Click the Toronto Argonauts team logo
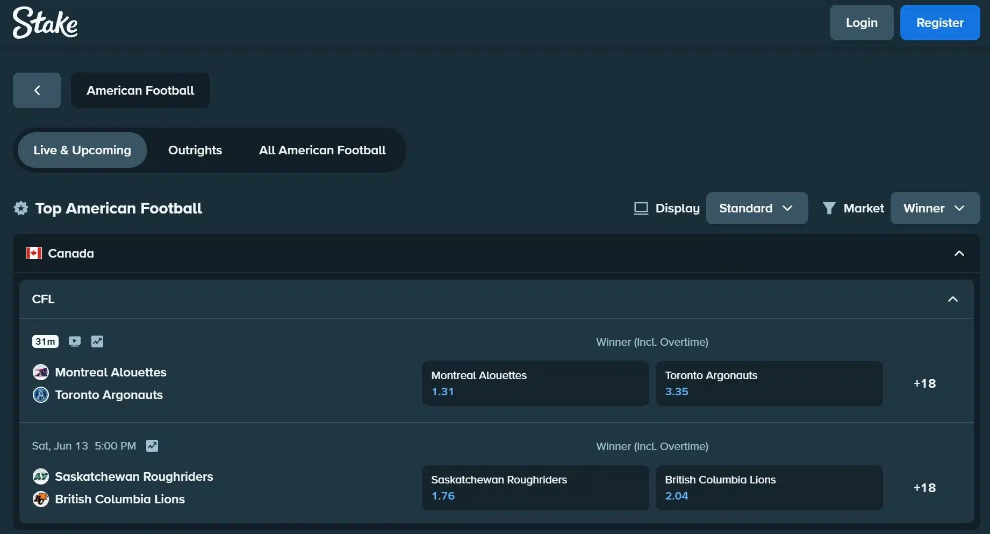990x534 pixels. pyautogui.click(x=41, y=395)
